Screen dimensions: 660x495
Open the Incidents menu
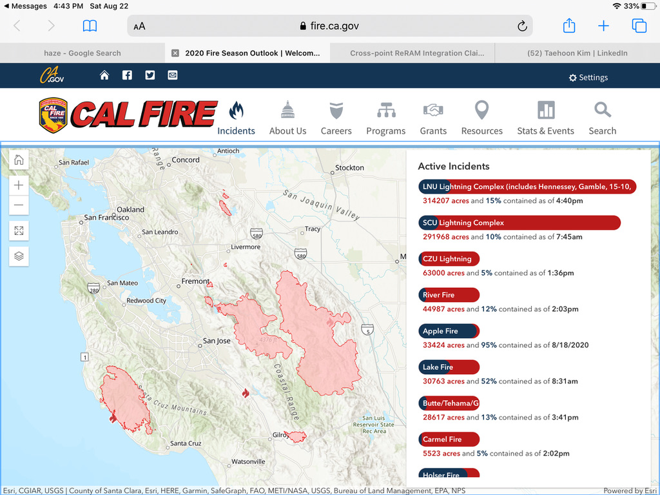tap(236, 119)
